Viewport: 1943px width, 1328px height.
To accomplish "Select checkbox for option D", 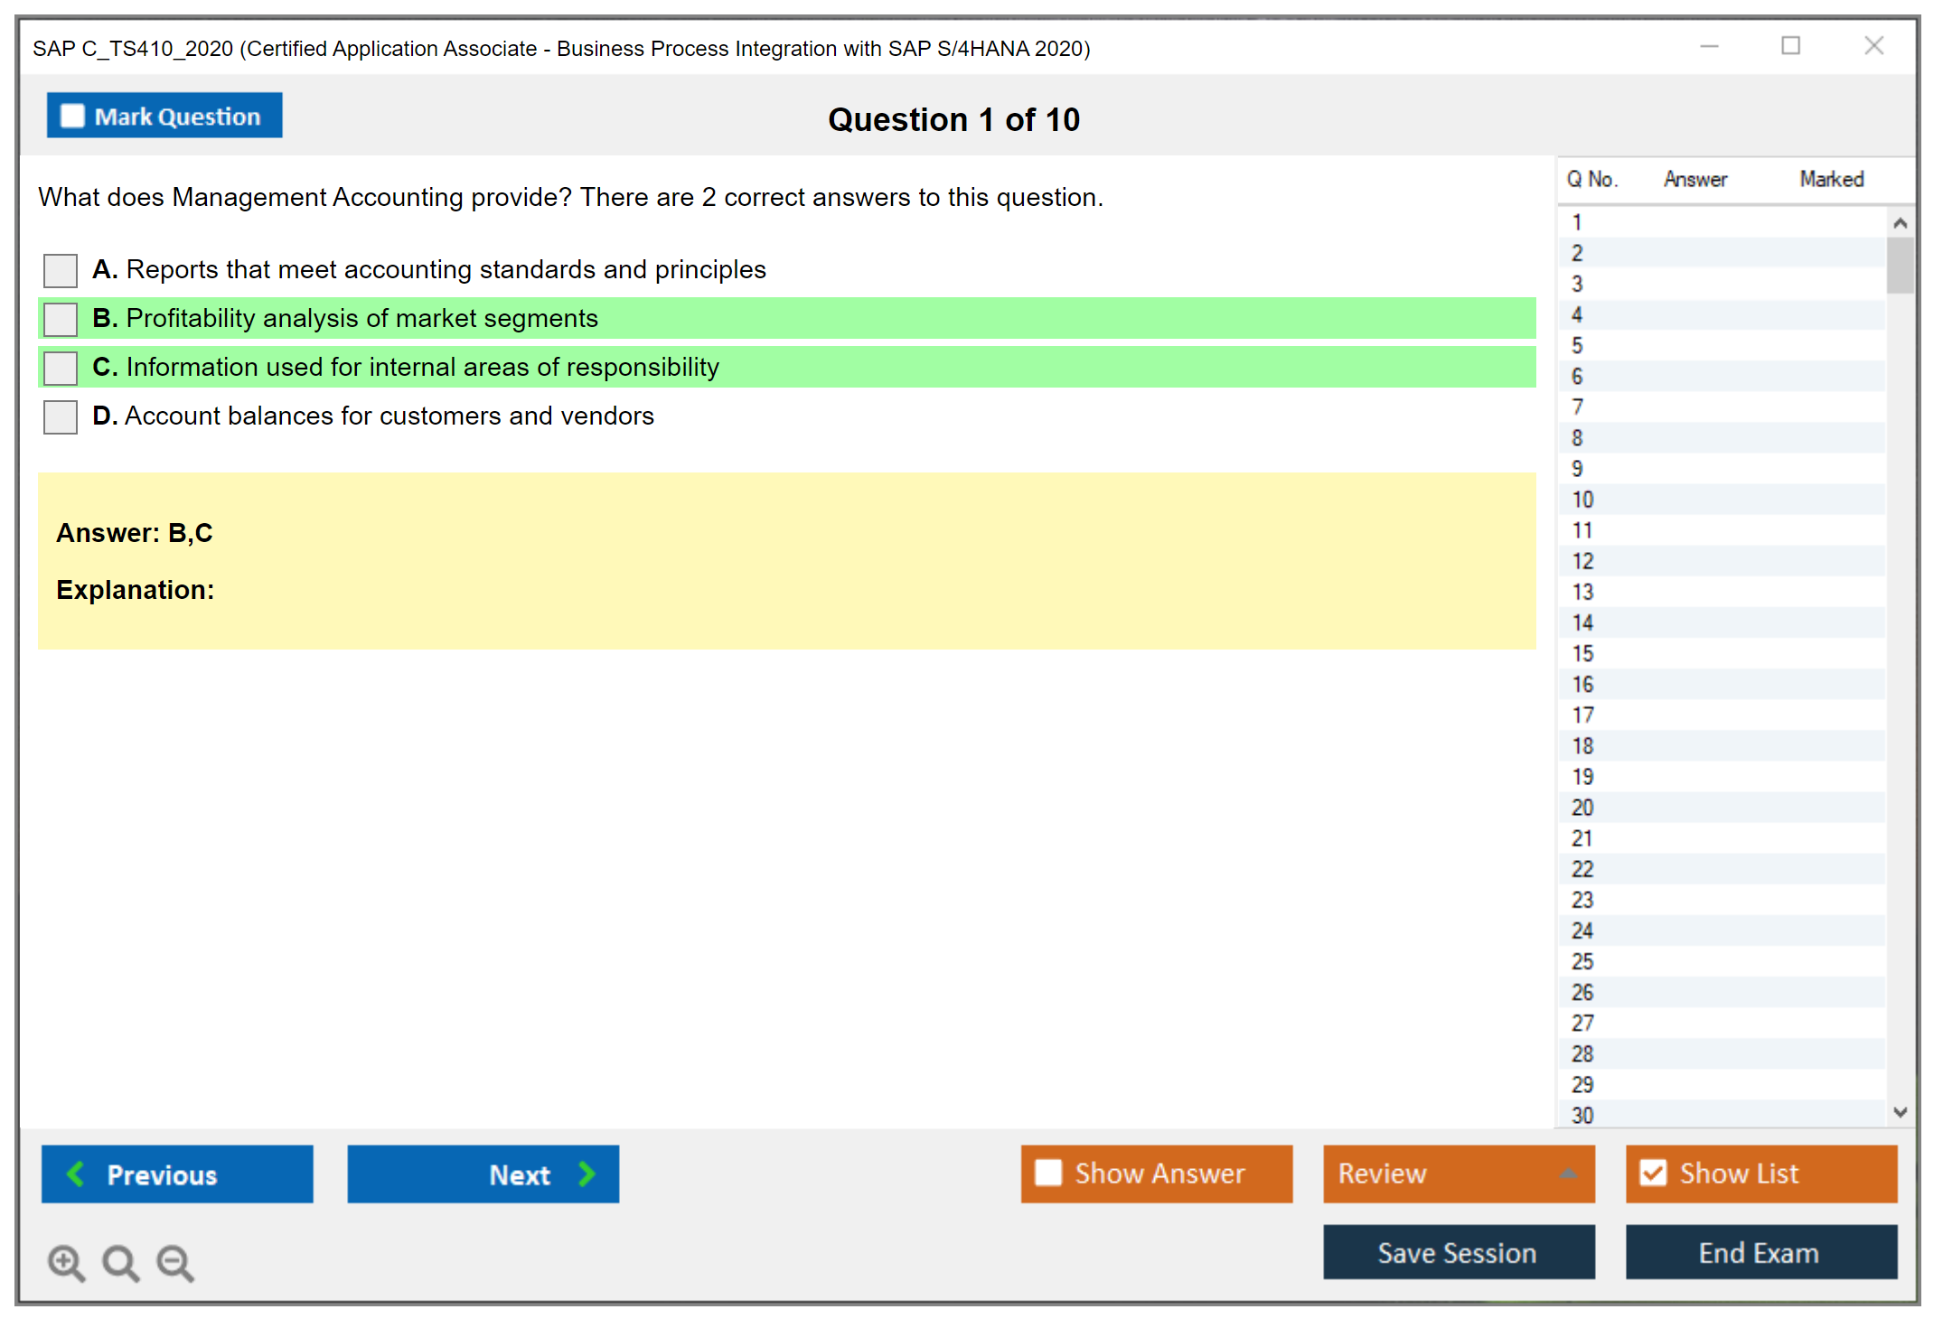I will tap(61, 416).
